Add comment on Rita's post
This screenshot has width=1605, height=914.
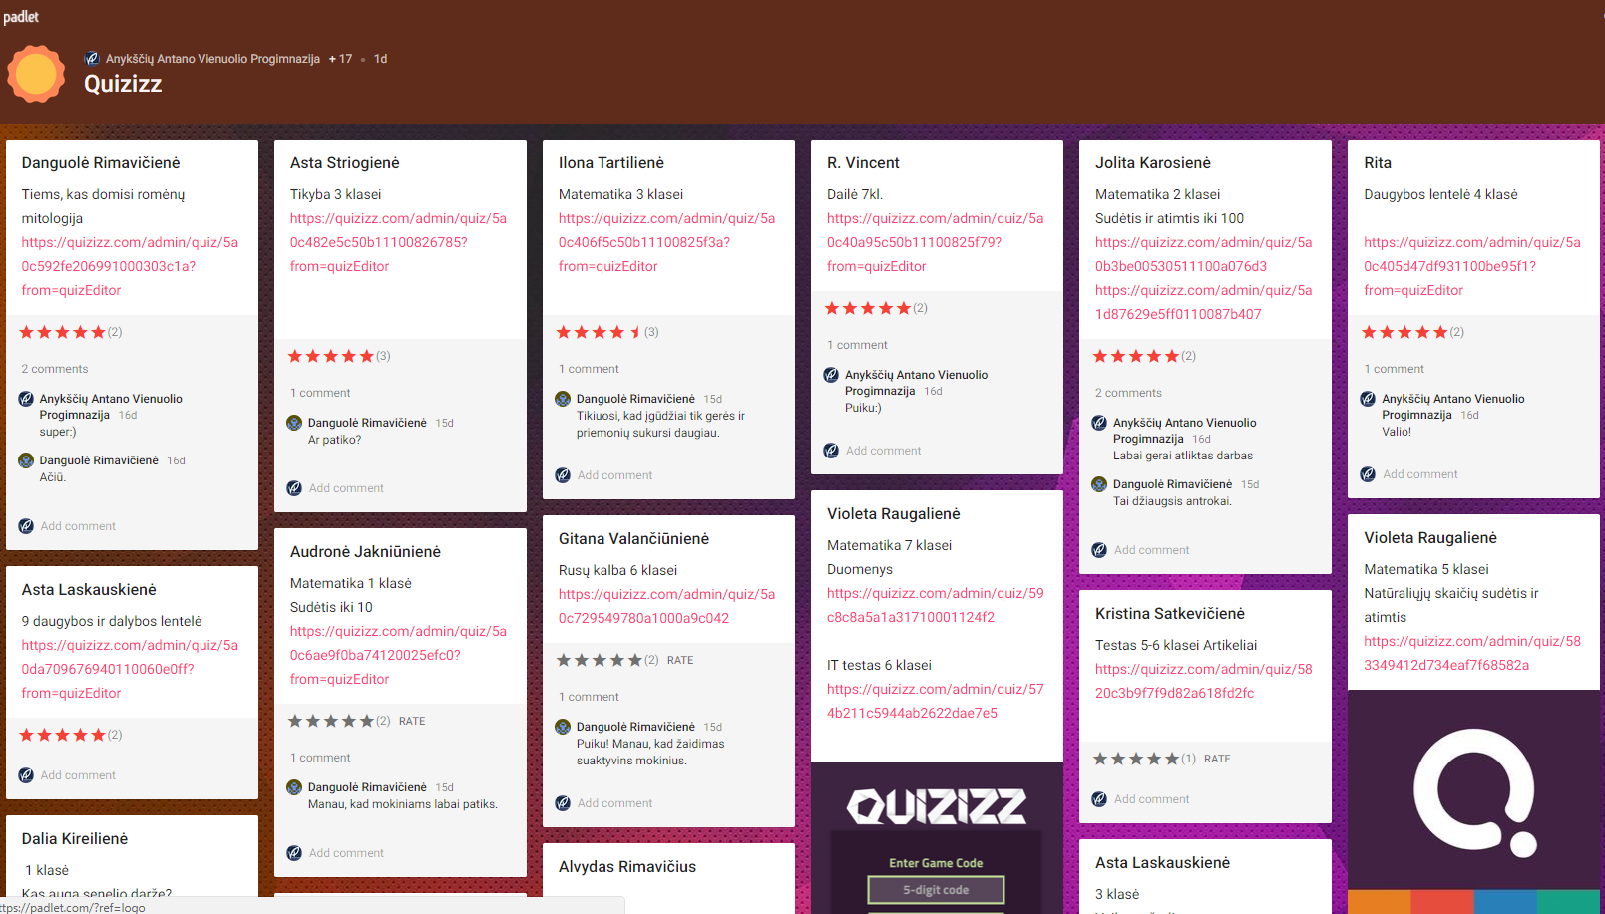(x=1419, y=474)
